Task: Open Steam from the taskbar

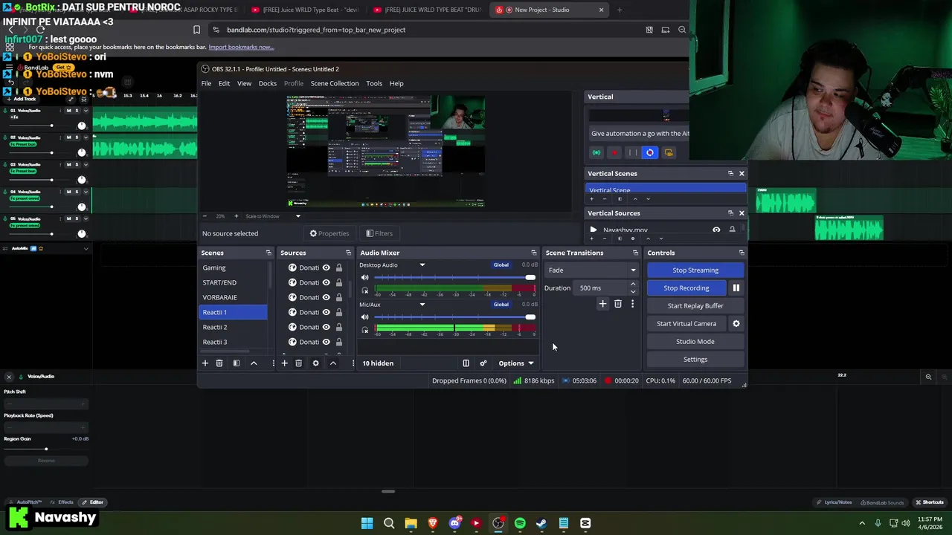Action: tap(541, 523)
